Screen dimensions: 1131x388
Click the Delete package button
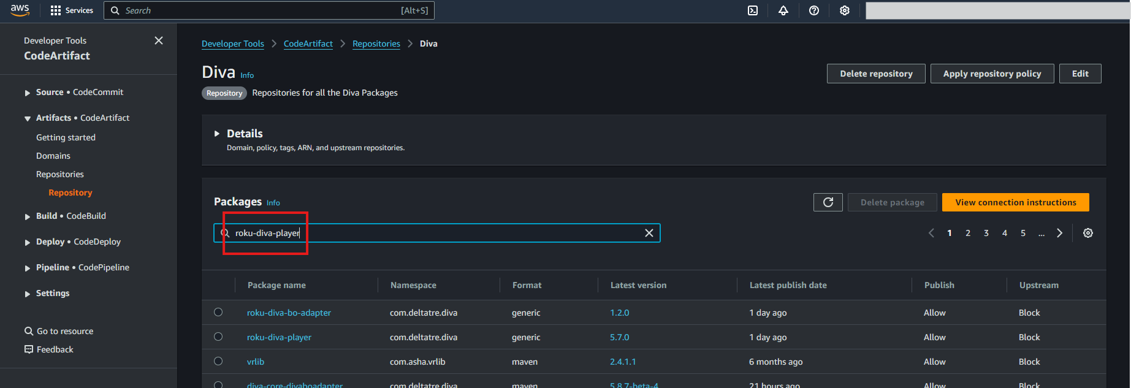893,202
